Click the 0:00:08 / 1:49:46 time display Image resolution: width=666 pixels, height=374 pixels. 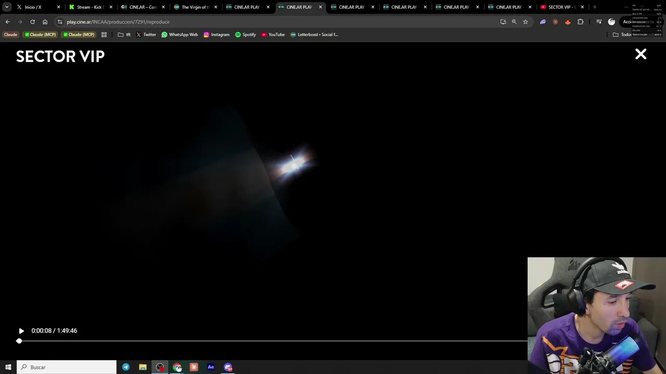tap(54, 331)
